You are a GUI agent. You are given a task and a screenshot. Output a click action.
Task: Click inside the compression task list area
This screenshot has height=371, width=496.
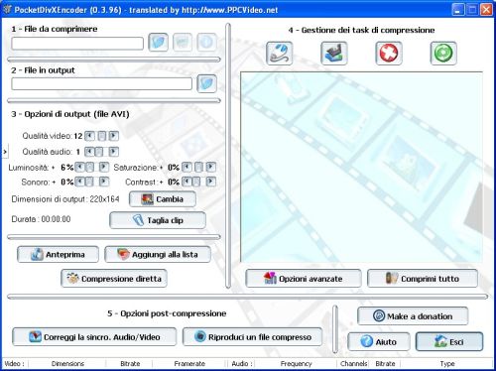pyautogui.click(x=361, y=168)
